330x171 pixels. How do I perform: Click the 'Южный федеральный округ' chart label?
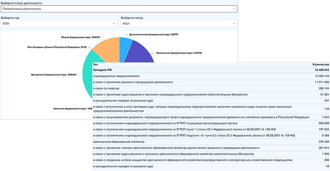point(80,37)
